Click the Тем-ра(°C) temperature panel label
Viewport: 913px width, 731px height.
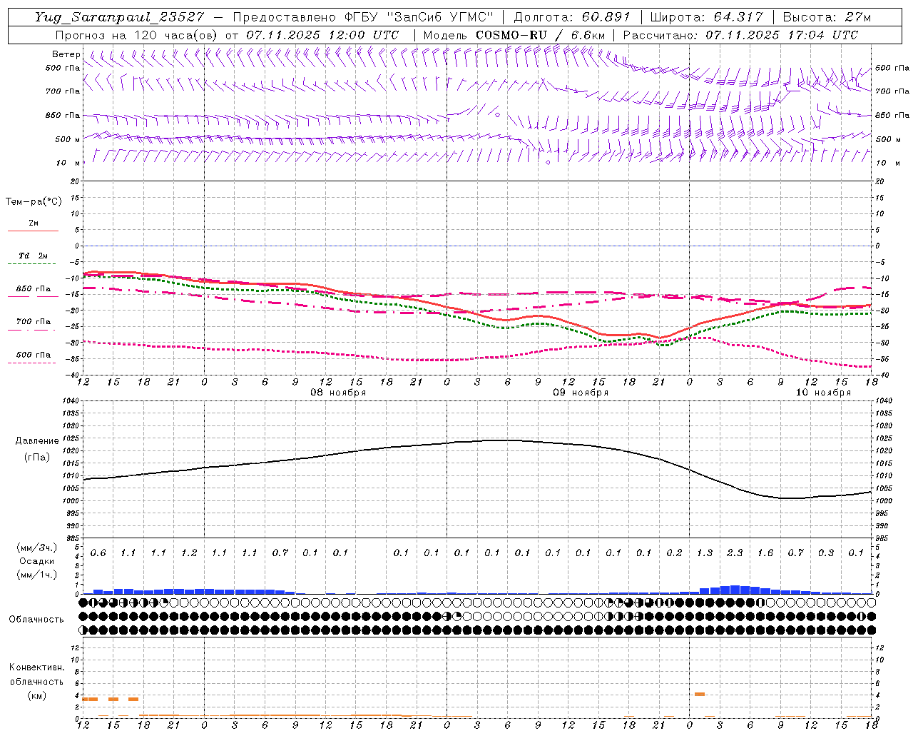[x=34, y=202]
